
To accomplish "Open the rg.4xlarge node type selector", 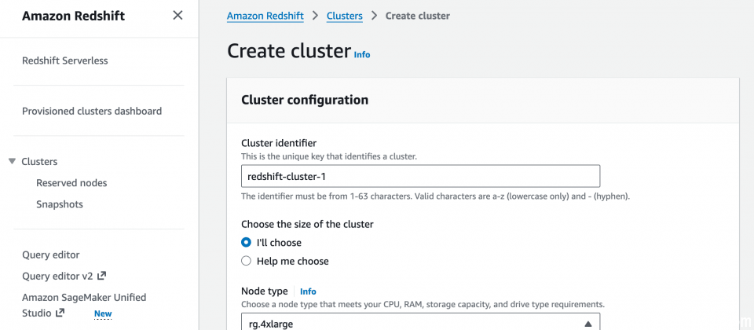I will pyautogui.click(x=420, y=321).
